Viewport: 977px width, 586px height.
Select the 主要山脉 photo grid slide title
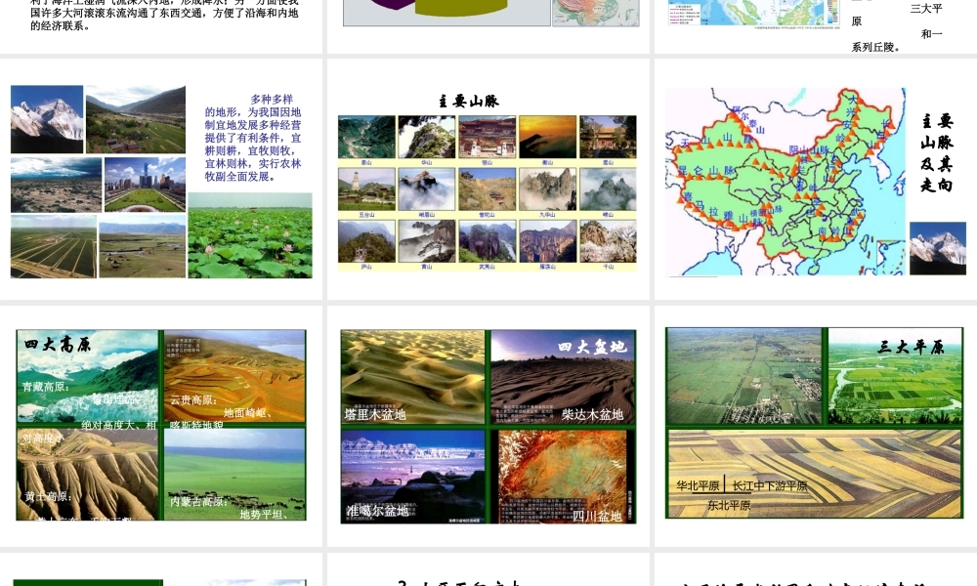469,101
